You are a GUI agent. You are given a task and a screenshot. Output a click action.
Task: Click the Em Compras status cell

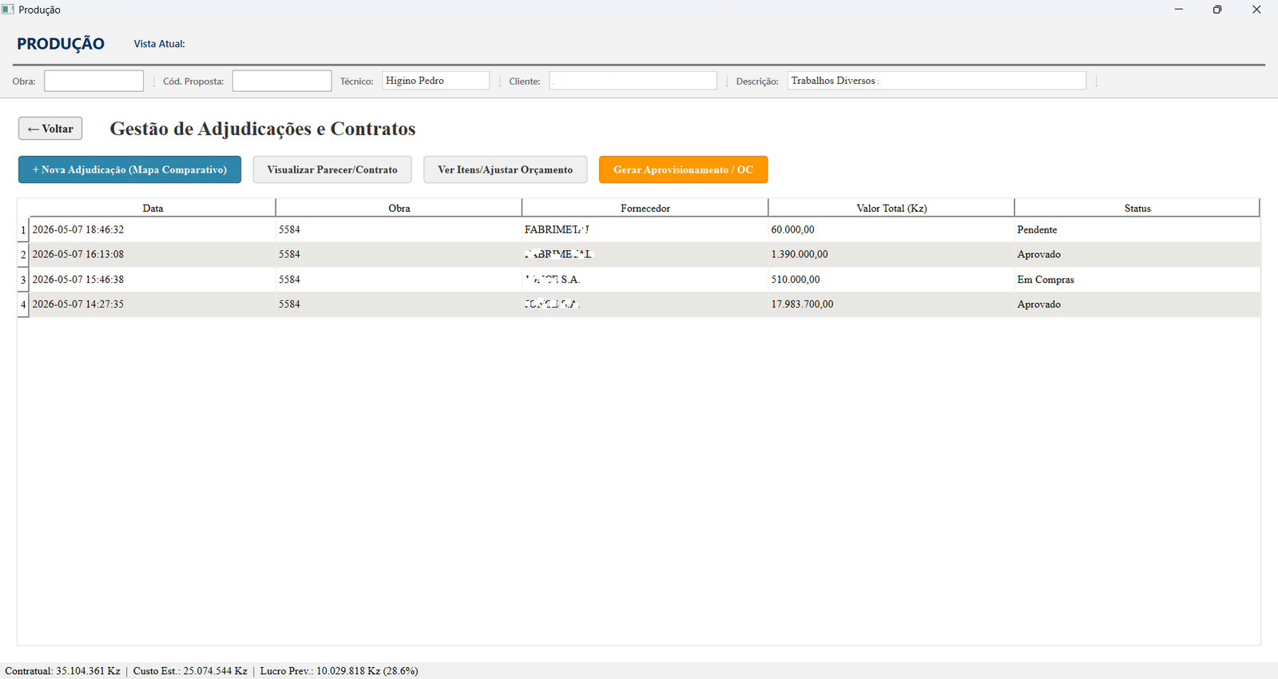pos(1137,280)
